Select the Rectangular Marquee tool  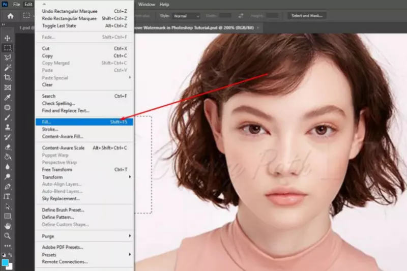pyautogui.click(x=7, y=48)
